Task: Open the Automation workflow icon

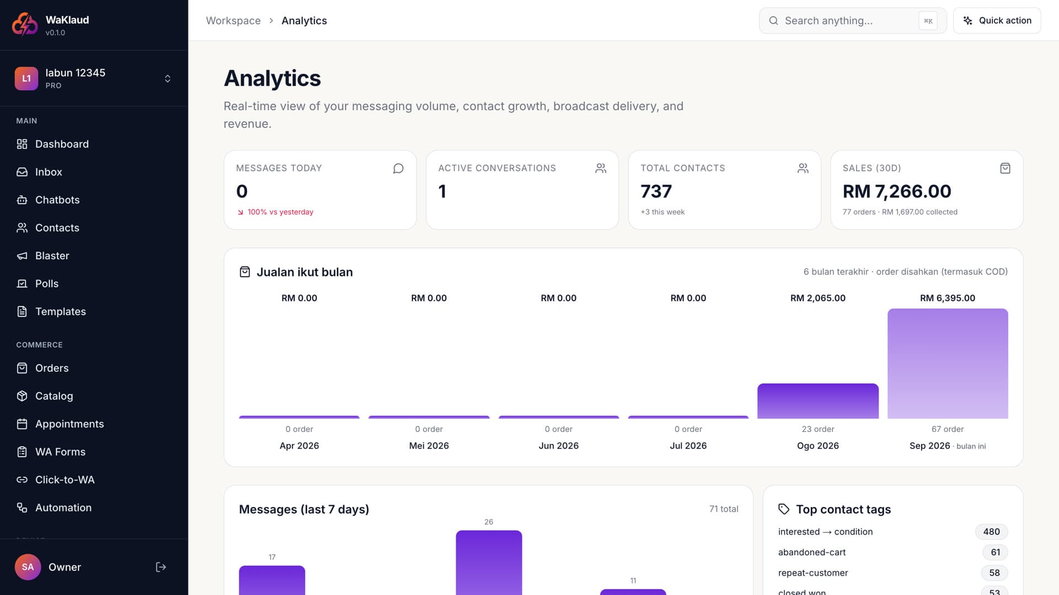Action: pyautogui.click(x=22, y=508)
